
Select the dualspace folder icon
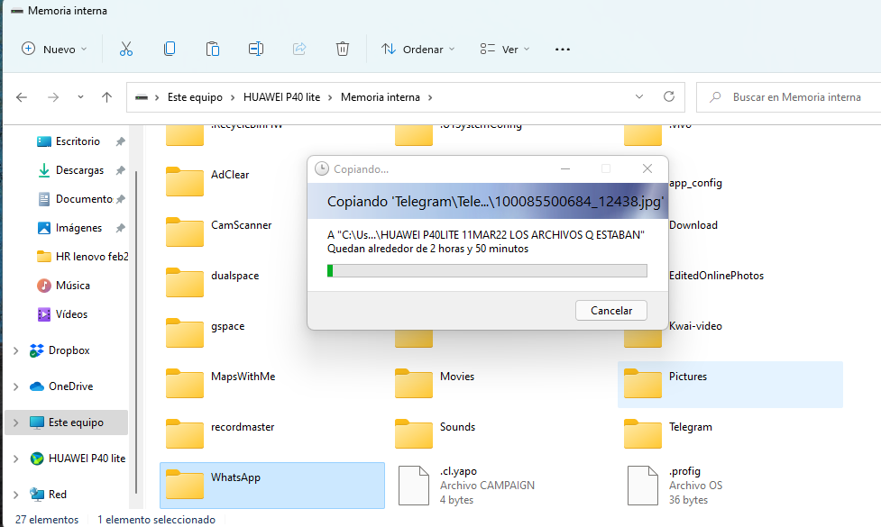(x=184, y=282)
